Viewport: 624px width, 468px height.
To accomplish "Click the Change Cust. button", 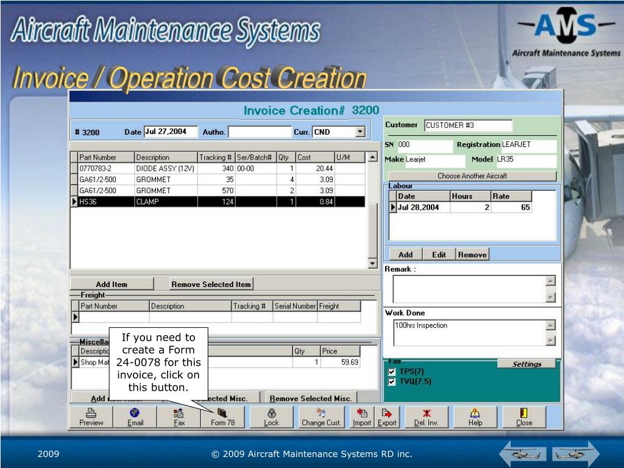I will click(322, 417).
